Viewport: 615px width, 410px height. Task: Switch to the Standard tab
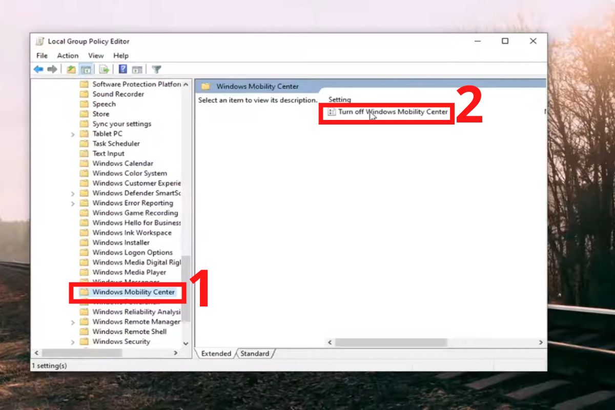[255, 354]
